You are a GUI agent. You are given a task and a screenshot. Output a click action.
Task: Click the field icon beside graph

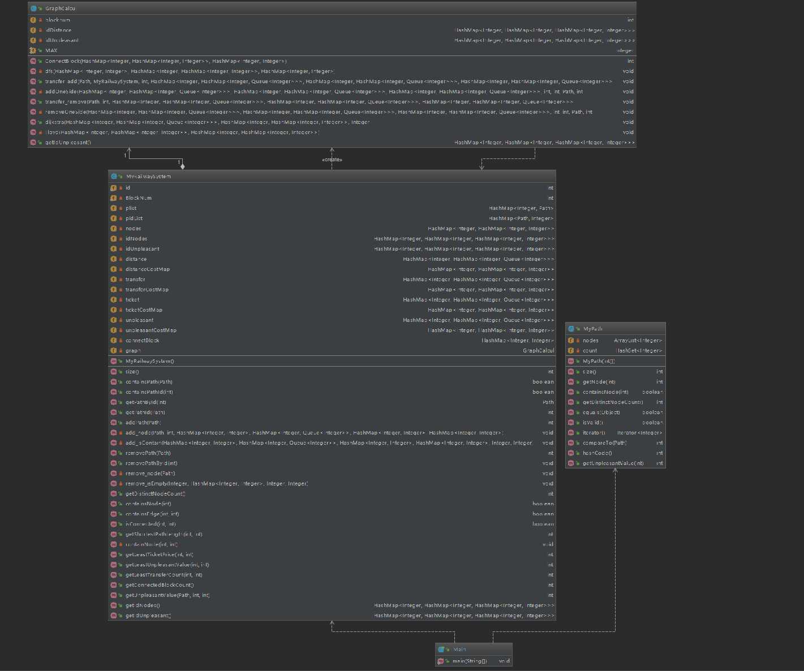point(114,351)
